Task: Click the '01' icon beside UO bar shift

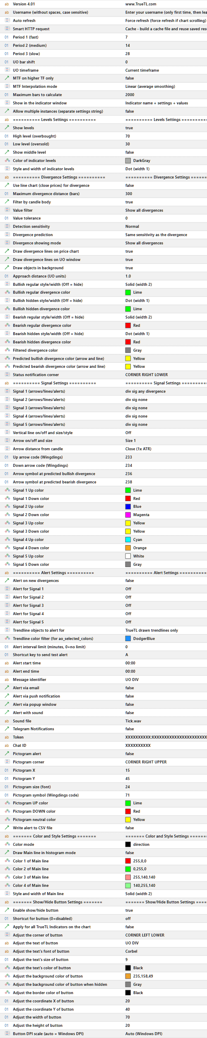Action: (x=7, y=62)
